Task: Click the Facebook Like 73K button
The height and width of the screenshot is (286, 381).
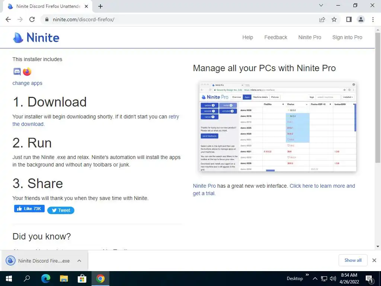Action: point(29,209)
